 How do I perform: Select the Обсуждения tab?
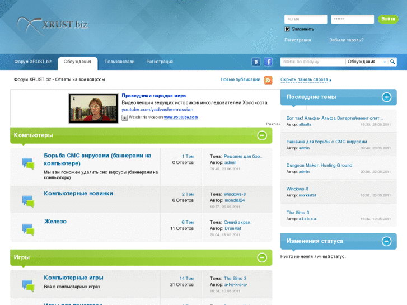[x=77, y=62]
